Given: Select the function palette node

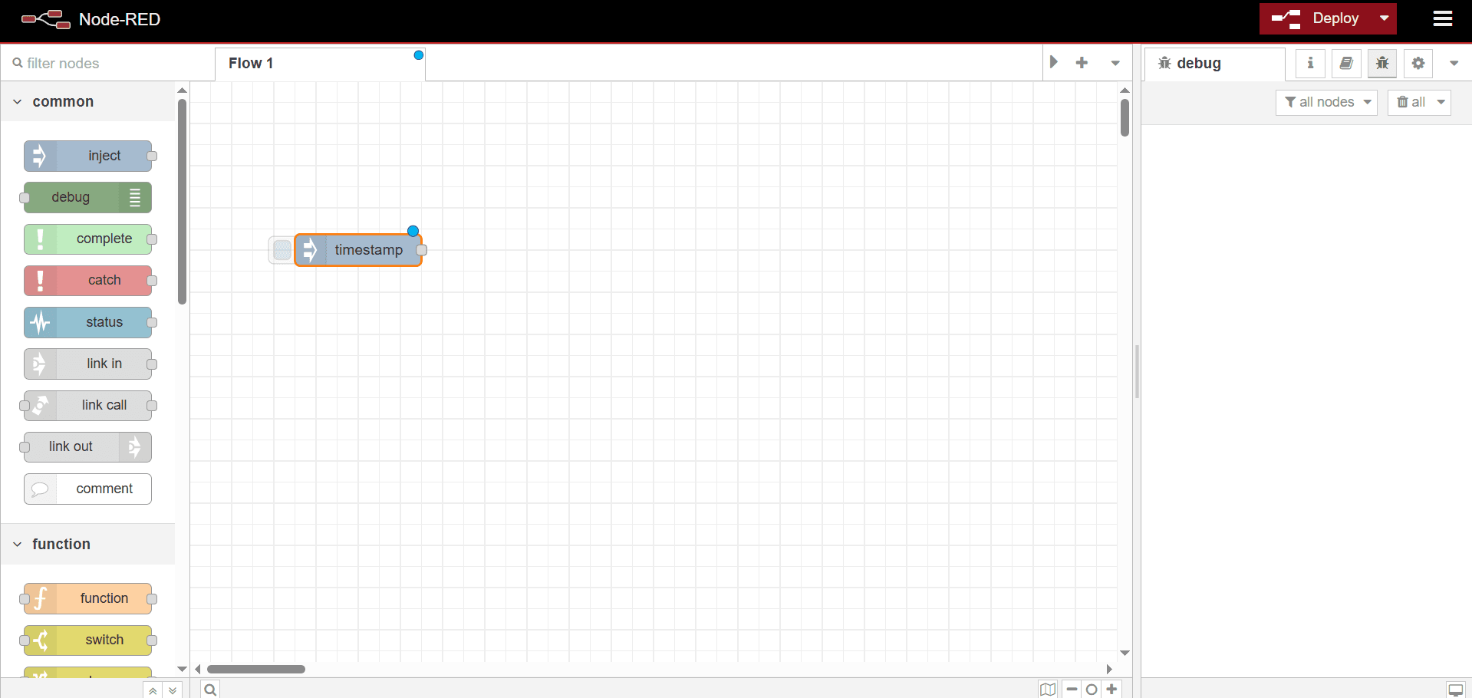Looking at the screenshot, I should click(x=88, y=598).
